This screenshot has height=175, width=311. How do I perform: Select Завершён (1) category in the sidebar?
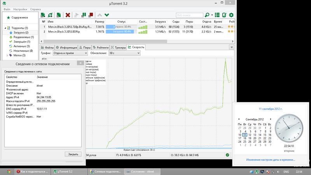(x=22, y=42)
